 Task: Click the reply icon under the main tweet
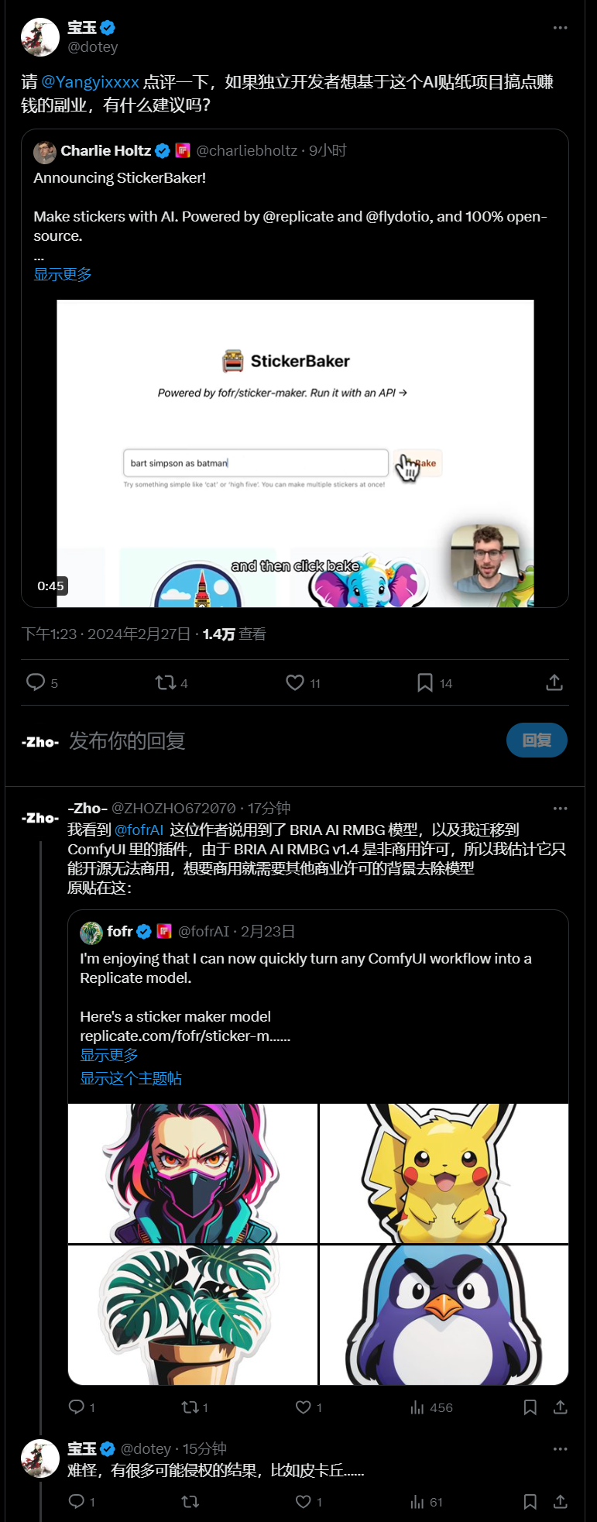tap(36, 682)
